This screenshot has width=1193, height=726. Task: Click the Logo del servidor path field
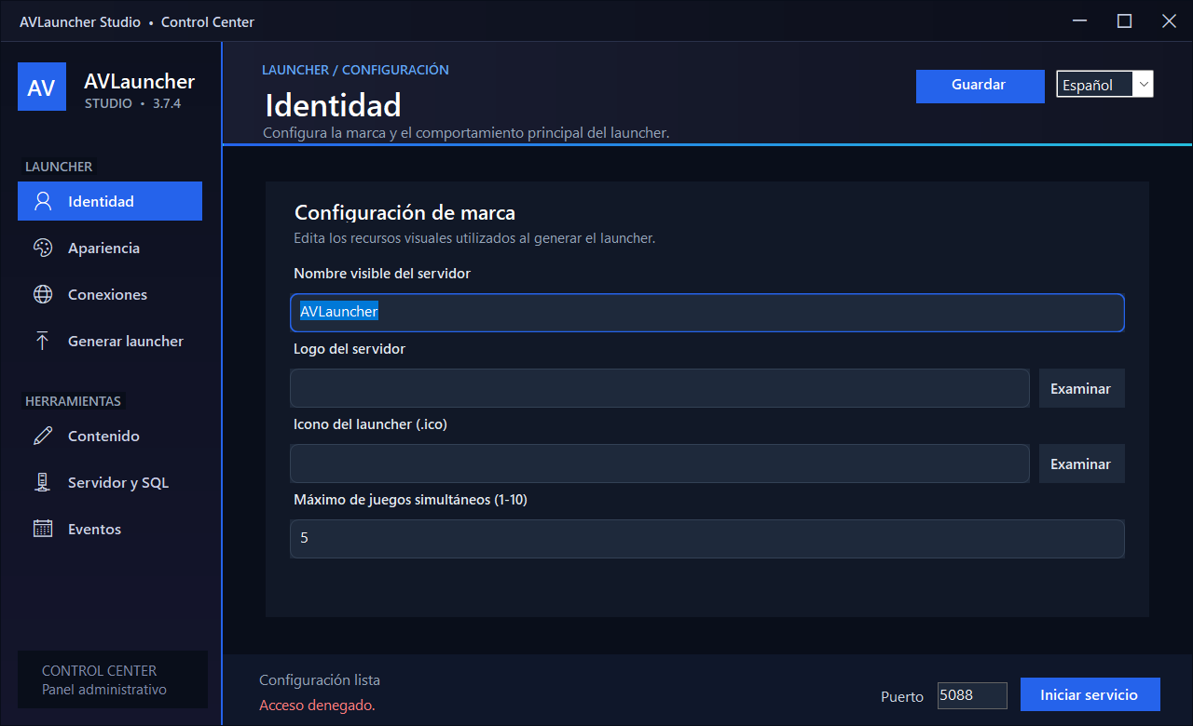coord(660,388)
